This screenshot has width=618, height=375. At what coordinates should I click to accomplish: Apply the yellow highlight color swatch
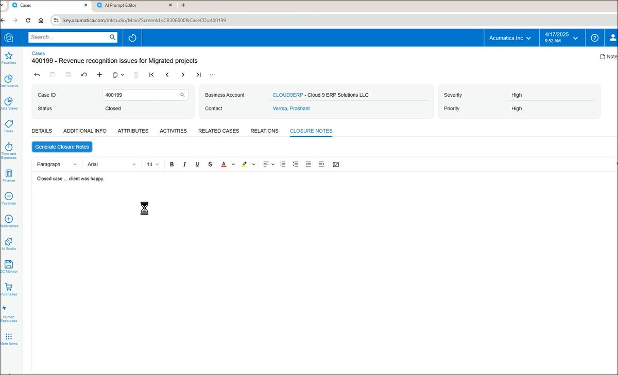244,165
